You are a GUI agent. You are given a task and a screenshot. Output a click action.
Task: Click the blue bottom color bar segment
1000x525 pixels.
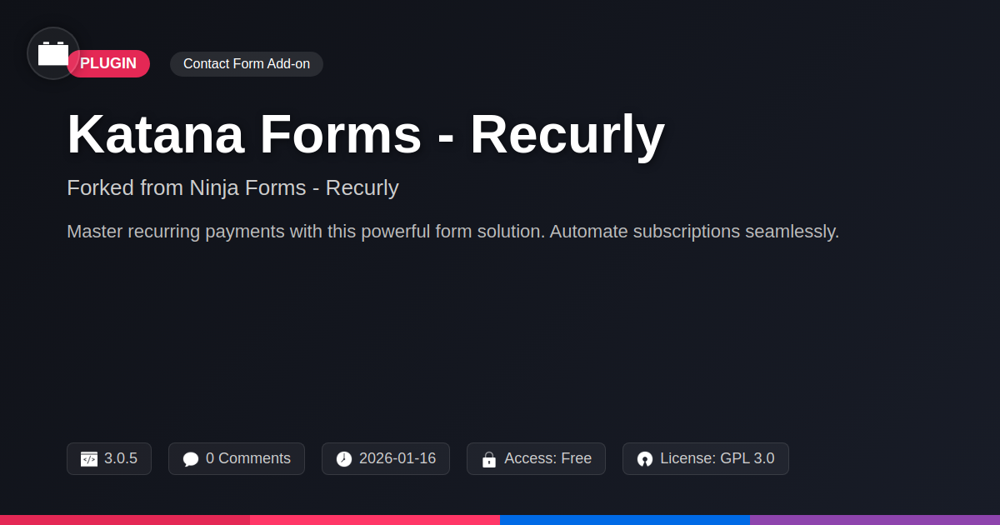click(x=625, y=519)
